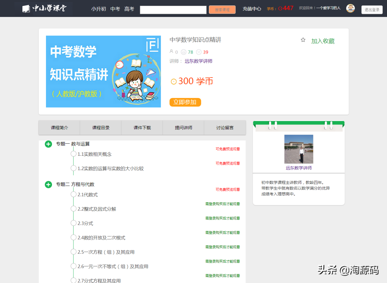387x283 pixels.
Task: Click the smiley face rating icon beside 78
Action: tap(184, 52)
